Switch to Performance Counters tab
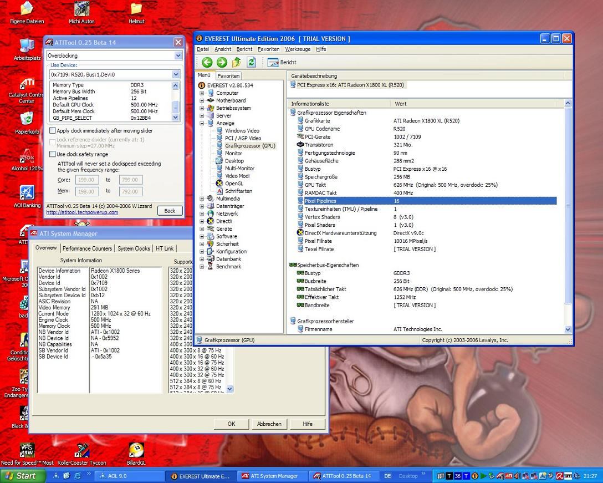The image size is (603, 483). click(x=88, y=248)
